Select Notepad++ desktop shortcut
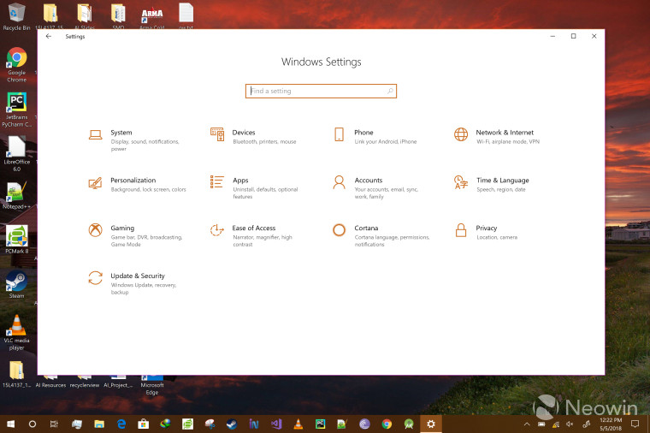 point(16,195)
